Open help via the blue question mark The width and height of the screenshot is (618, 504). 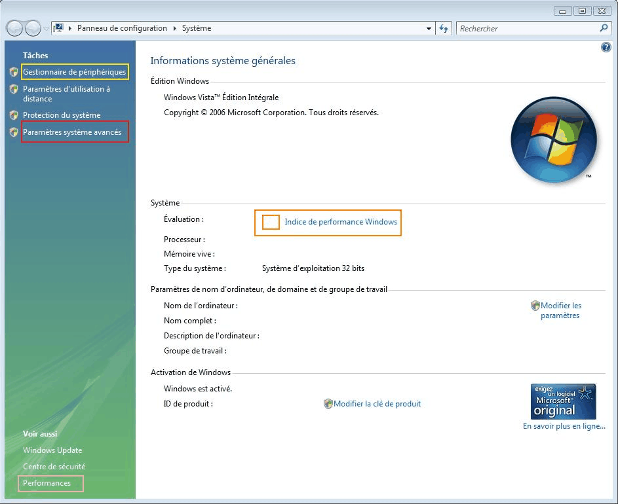pos(606,48)
